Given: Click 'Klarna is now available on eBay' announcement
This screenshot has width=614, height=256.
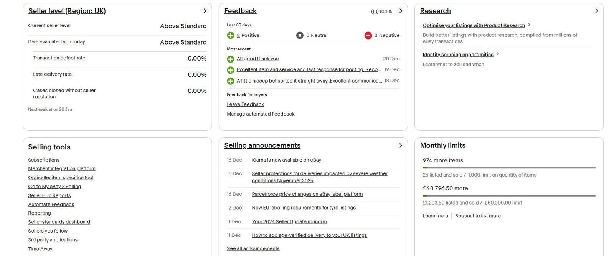Looking at the screenshot, I should (x=286, y=160).
